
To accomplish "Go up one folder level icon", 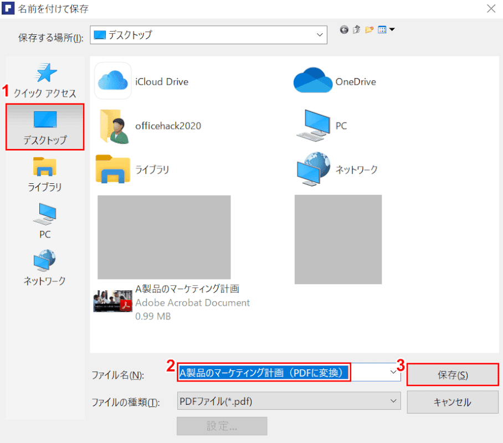I will click(x=356, y=30).
